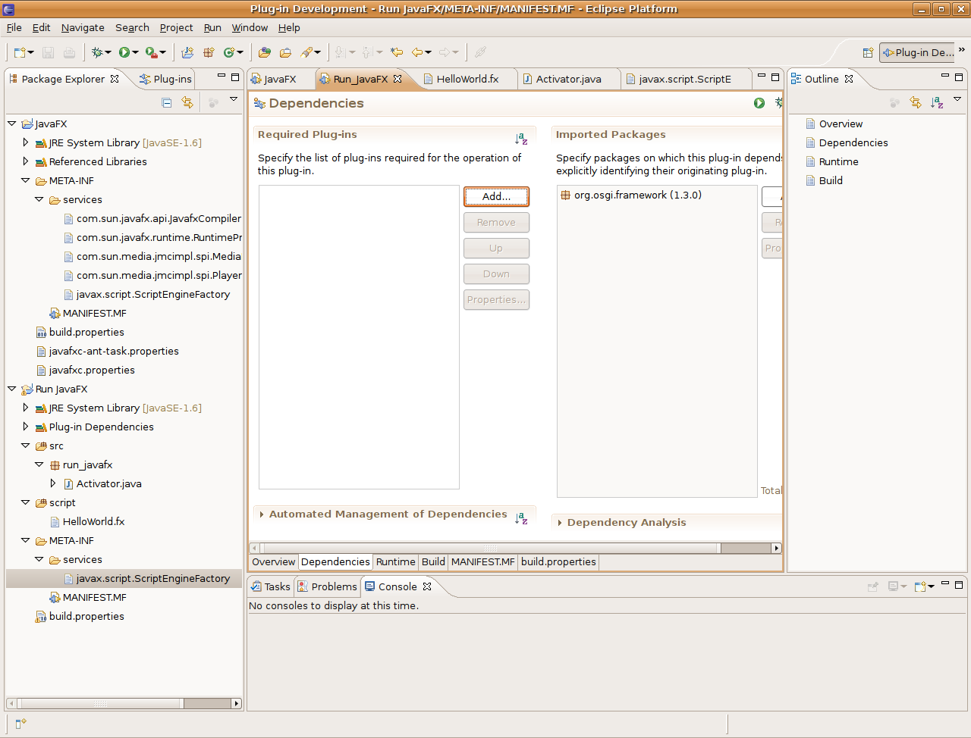Click the New Java Package toolbar icon
Screen dimensions: 971x738
point(208,52)
